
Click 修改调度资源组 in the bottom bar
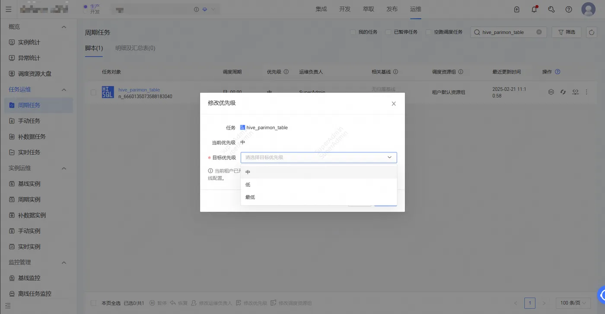pos(291,303)
